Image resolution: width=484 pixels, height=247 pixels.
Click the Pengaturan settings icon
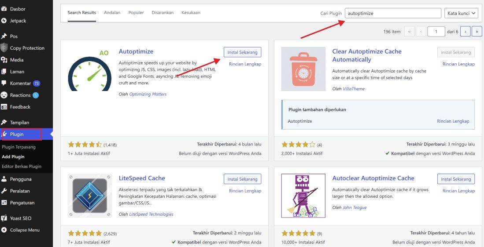tap(4, 203)
